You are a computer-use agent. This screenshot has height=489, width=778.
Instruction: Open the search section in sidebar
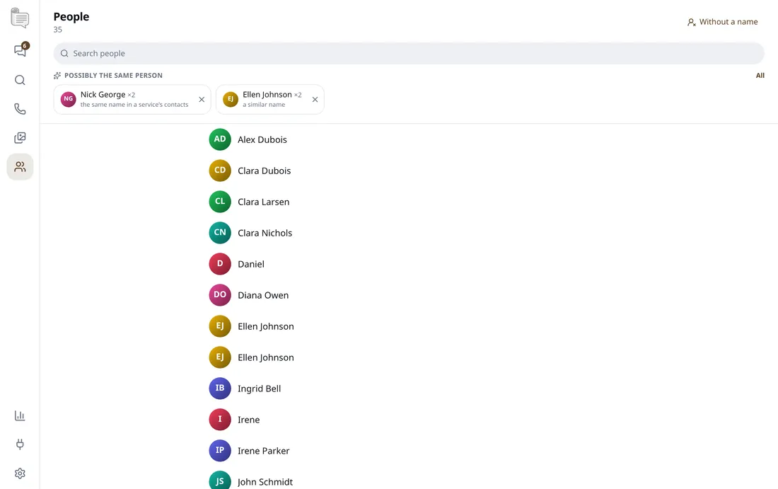tap(20, 80)
